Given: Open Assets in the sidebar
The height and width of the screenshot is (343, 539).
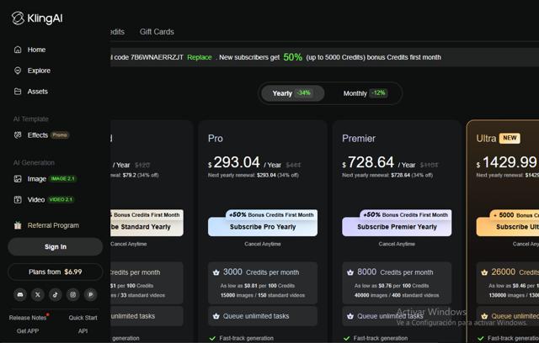Looking at the screenshot, I should (x=31, y=92).
